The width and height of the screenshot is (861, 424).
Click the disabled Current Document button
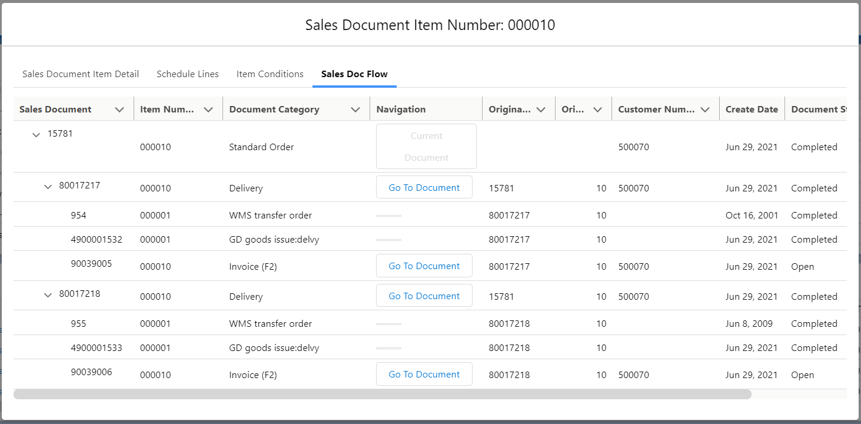pos(425,146)
